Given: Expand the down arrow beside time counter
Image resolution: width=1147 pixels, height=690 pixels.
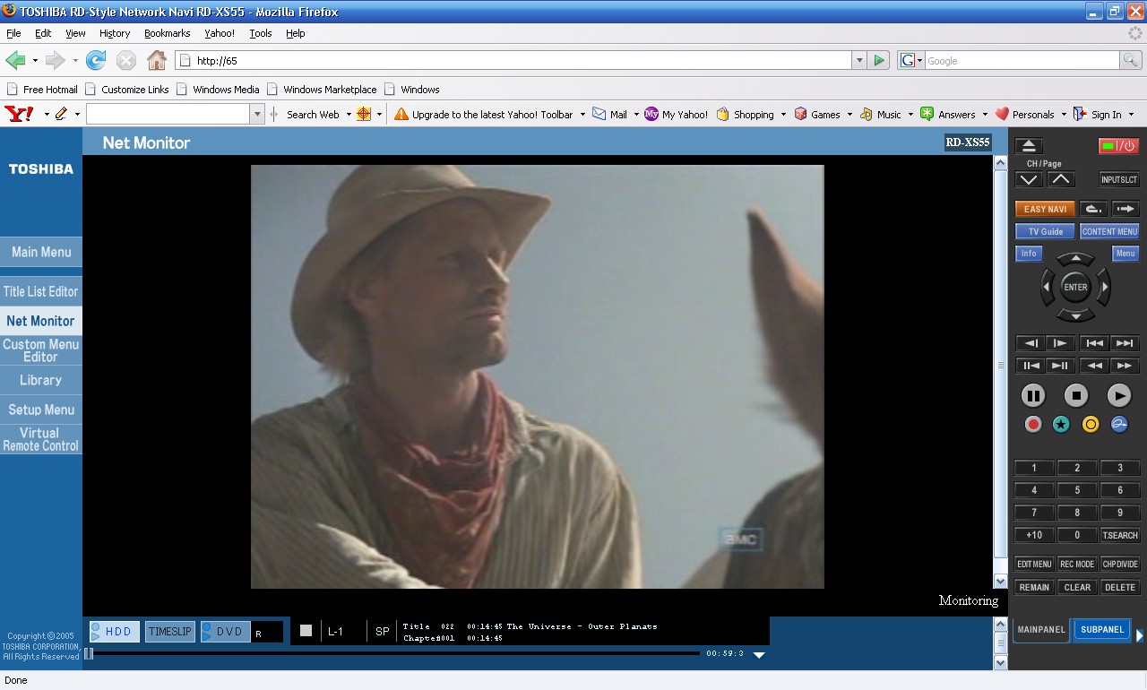Looking at the screenshot, I should pyautogui.click(x=759, y=655).
